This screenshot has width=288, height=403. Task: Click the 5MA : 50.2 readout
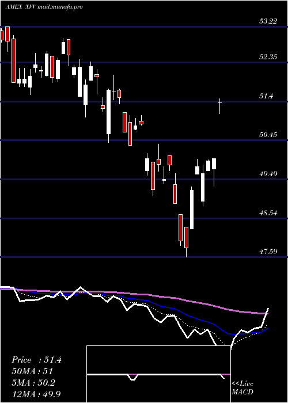point(33,382)
